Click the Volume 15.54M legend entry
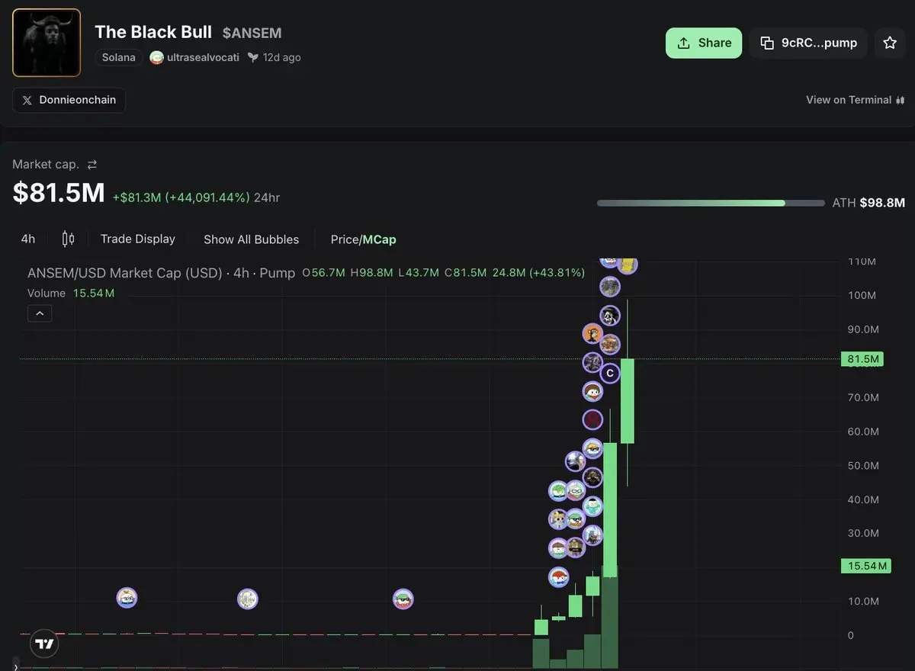The image size is (915, 671). click(71, 293)
